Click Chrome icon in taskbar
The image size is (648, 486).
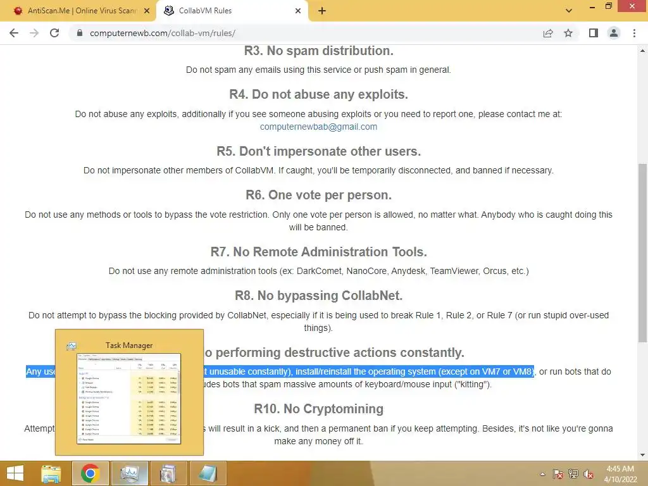(x=90, y=473)
